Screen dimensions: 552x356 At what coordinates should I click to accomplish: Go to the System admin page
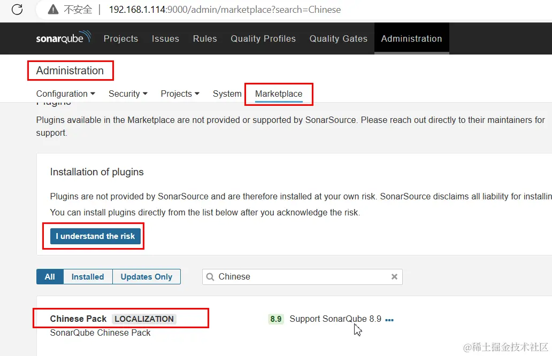pos(227,94)
